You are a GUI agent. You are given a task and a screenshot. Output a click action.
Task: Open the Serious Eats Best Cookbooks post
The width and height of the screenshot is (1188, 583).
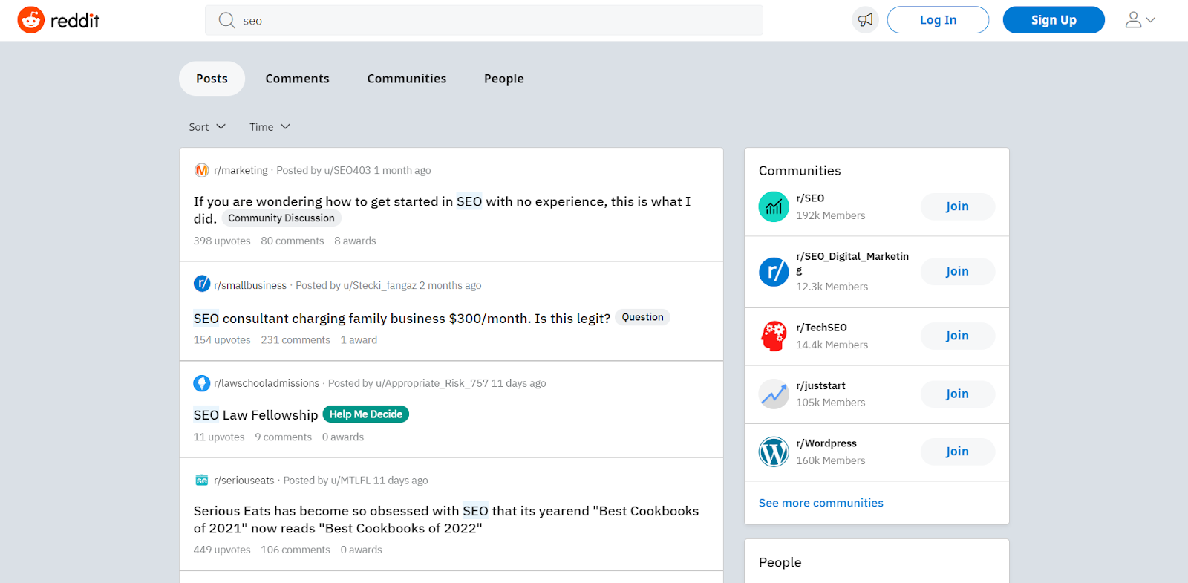[x=446, y=519]
